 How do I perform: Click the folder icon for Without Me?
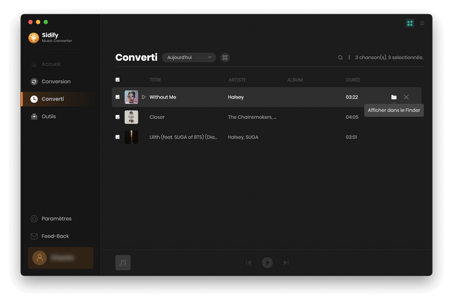pos(394,97)
